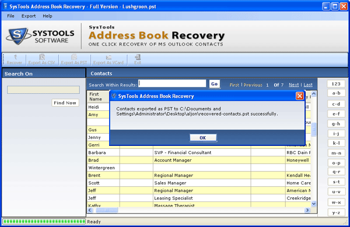Click the app icon in title bar
This screenshot has height=227, width=350.
coord(5,6)
